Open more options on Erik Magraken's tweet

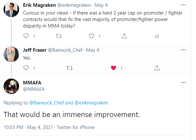[183, 5]
